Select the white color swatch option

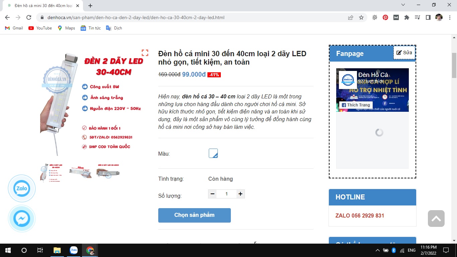tap(213, 153)
